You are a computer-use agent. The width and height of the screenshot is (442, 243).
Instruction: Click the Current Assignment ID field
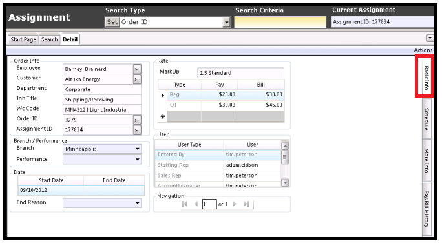pos(383,22)
